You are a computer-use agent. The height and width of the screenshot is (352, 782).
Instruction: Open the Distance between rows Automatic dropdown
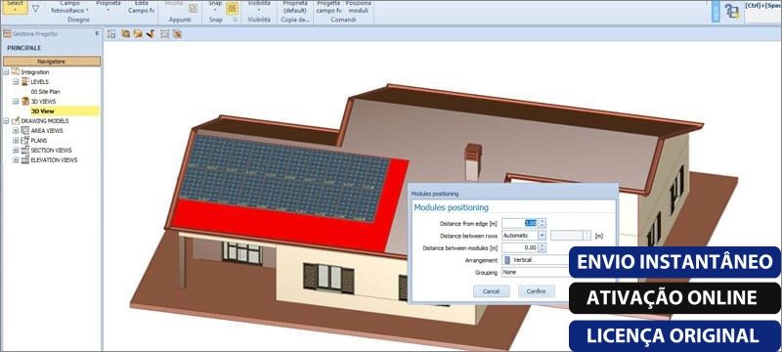[x=524, y=236]
